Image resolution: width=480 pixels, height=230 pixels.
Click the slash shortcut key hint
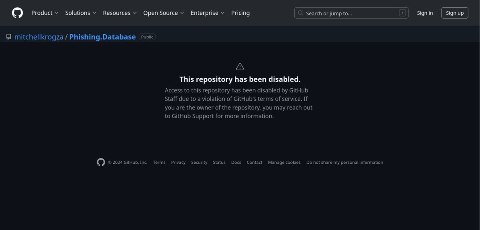[x=402, y=13]
